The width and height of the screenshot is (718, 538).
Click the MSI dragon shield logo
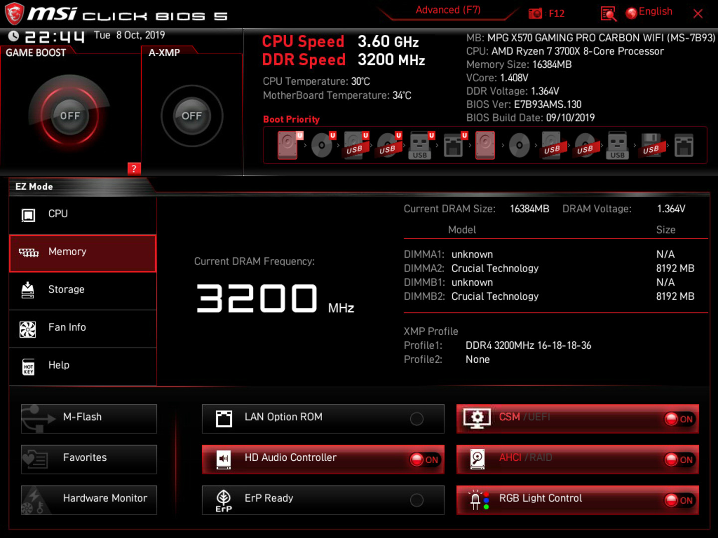click(14, 13)
